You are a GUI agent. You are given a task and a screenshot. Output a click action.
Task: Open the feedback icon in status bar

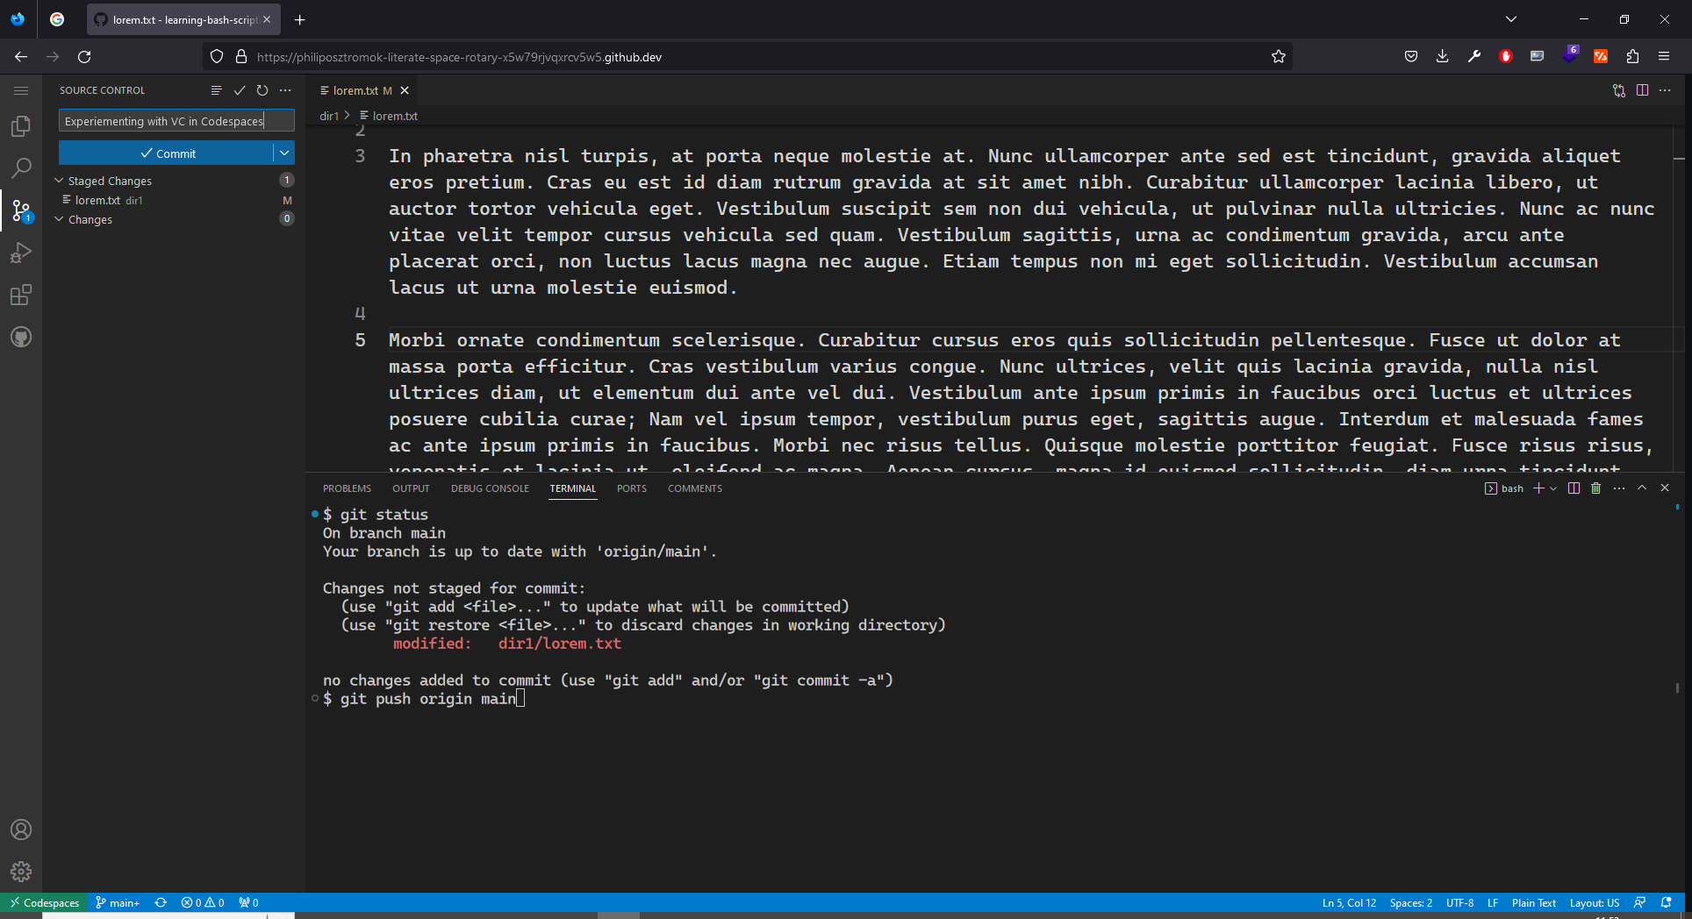point(1639,902)
